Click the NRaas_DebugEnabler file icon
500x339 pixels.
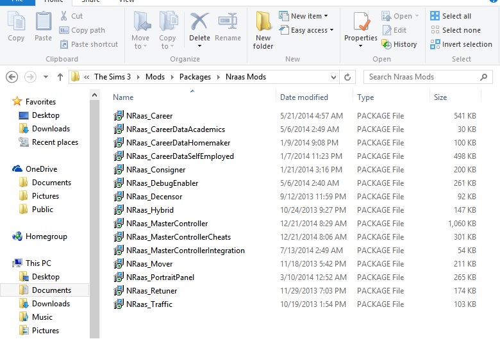[x=119, y=183]
